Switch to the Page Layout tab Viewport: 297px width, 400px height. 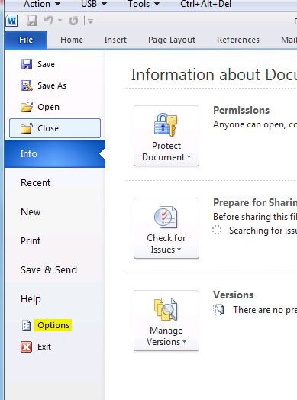[x=172, y=40]
